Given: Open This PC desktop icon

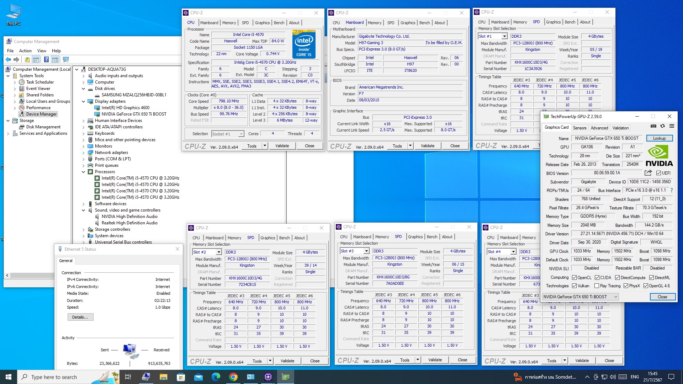Looking at the screenshot, I should click(14, 15).
